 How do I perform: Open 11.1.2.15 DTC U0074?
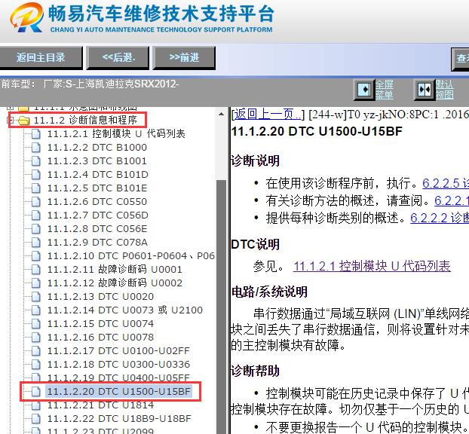point(100,324)
